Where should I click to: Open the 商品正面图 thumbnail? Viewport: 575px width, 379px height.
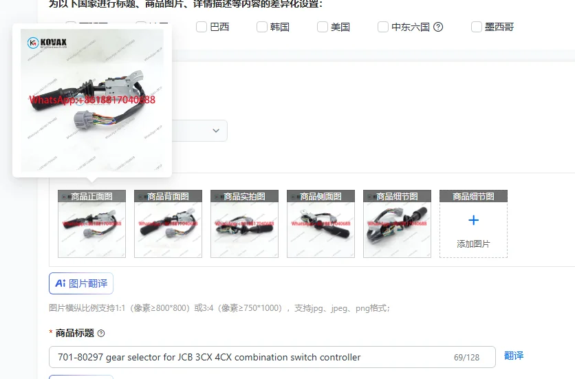click(91, 224)
